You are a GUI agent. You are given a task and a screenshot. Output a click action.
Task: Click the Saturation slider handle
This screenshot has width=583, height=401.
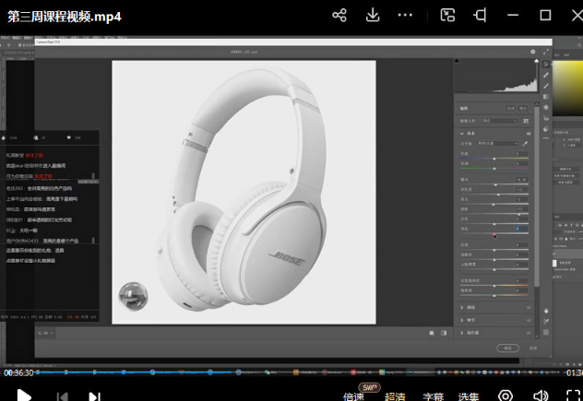click(x=494, y=296)
